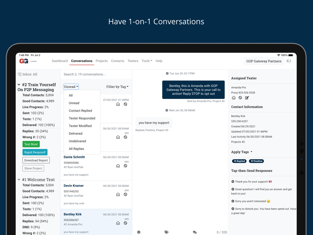This screenshot has width=313, height=235.
Task: Click phone number 555-250-6357
Action: coord(239,121)
